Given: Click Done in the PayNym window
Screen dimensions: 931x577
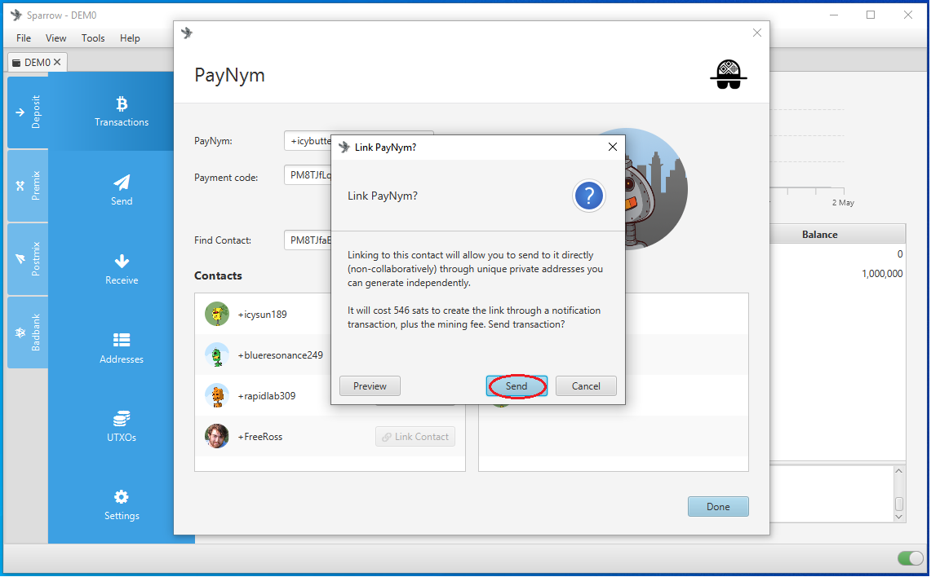Looking at the screenshot, I should click(718, 506).
